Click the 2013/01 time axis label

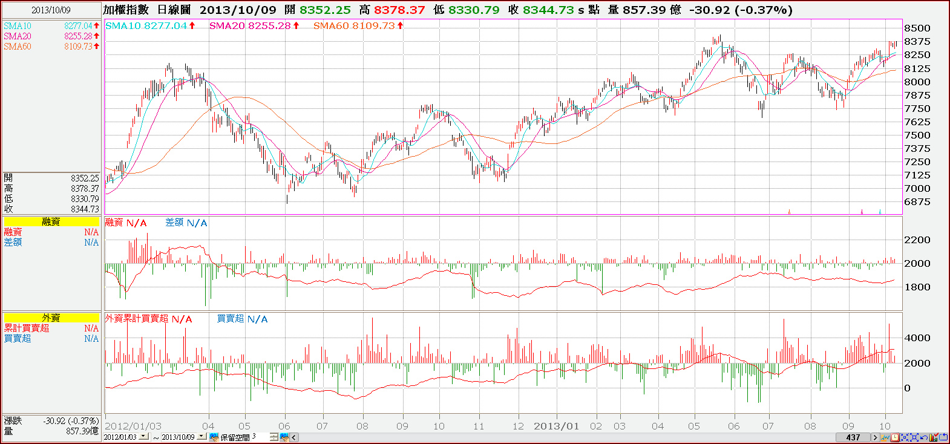[556, 426]
